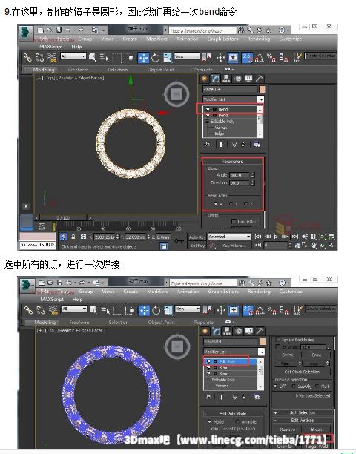Open Display command panel tab in second screenshot
The height and width of the screenshot is (454, 356).
click(249, 331)
